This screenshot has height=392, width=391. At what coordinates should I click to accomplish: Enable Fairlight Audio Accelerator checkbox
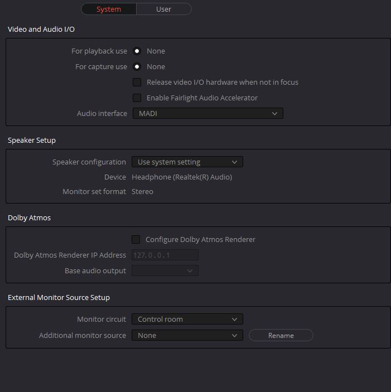tap(137, 98)
